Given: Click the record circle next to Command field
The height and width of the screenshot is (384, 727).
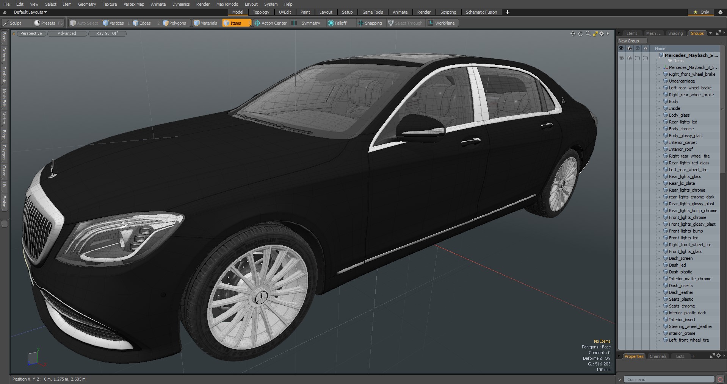Looking at the screenshot, I should [x=720, y=379].
